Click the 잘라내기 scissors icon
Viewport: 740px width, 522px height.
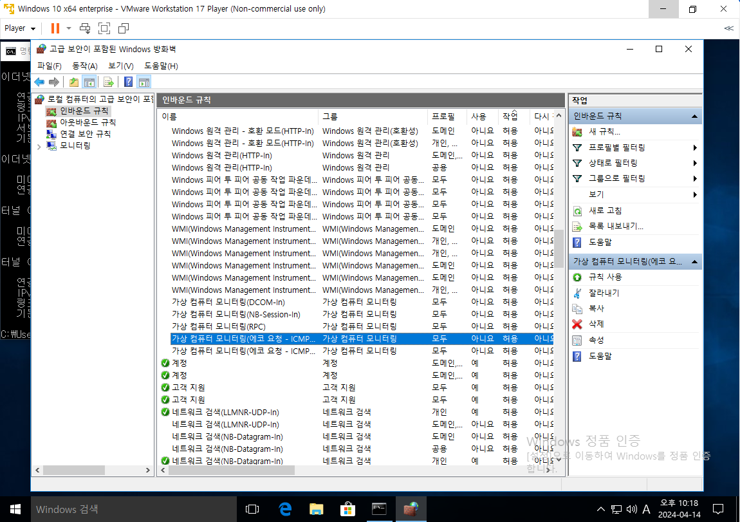577,293
